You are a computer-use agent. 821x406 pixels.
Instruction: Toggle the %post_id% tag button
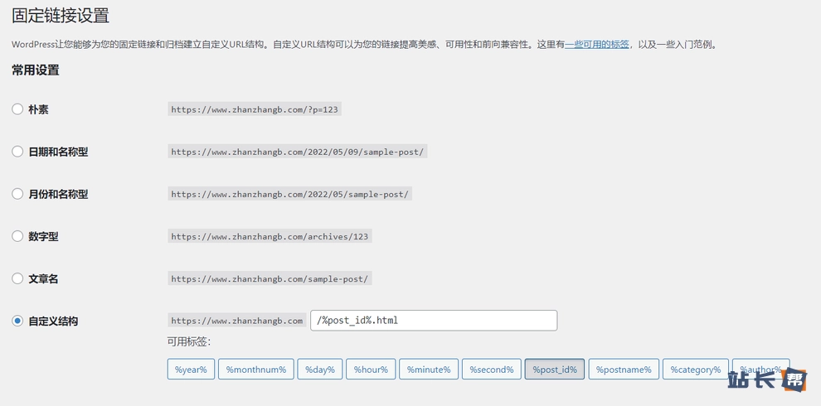pos(555,370)
